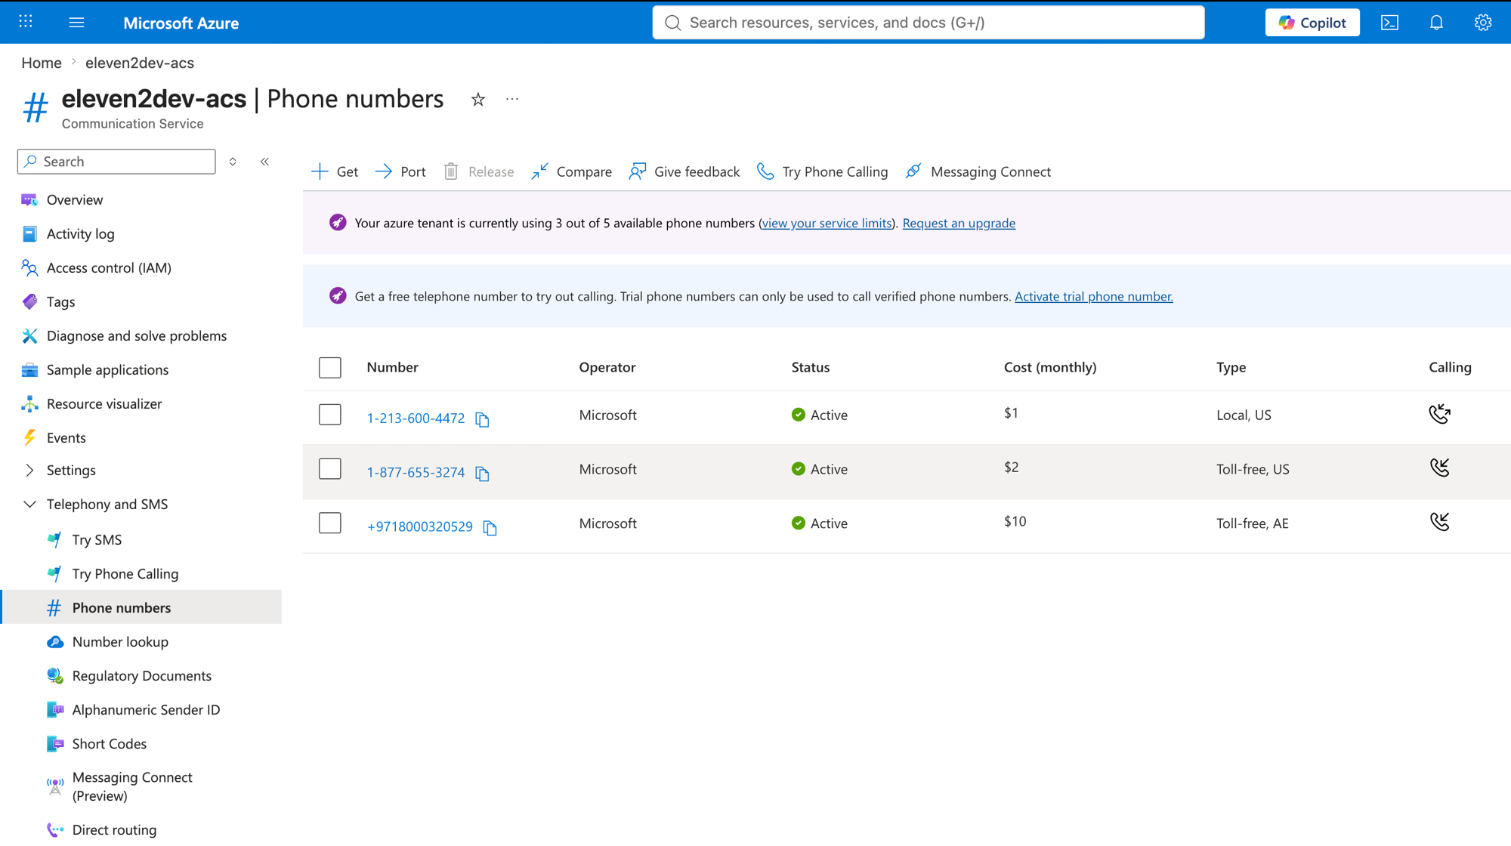This screenshot has height=846, width=1511.
Task: Click the 'Request an upgrade' link
Action: coord(959,223)
